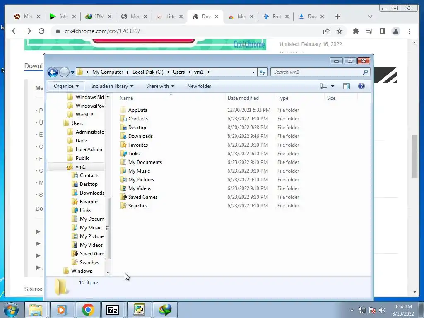The width and height of the screenshot is (424, 318).
Task: Select My Music in the file list
Action: [x=139, y=171]
